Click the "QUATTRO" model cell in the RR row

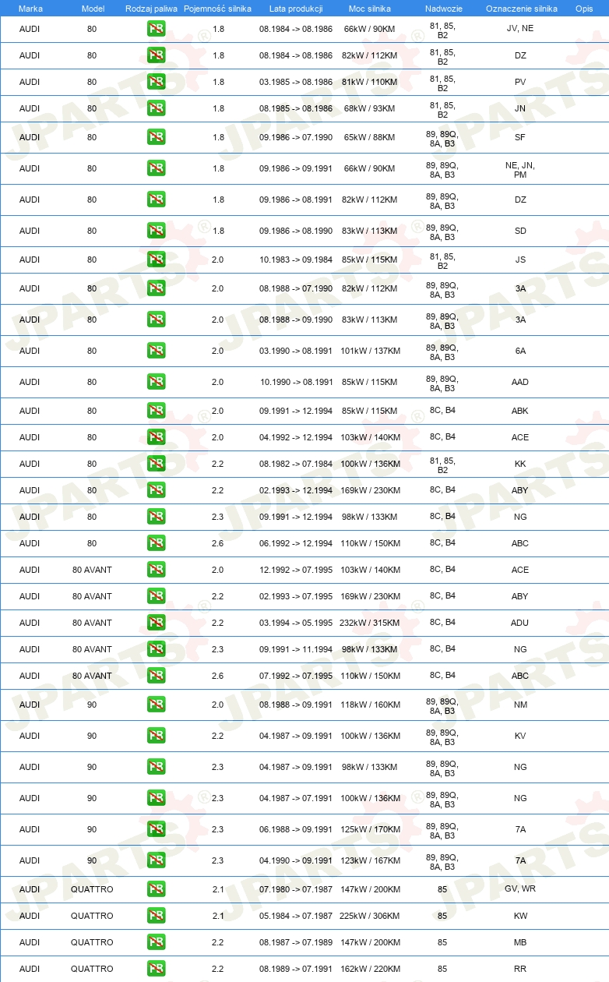coord(92,969)
